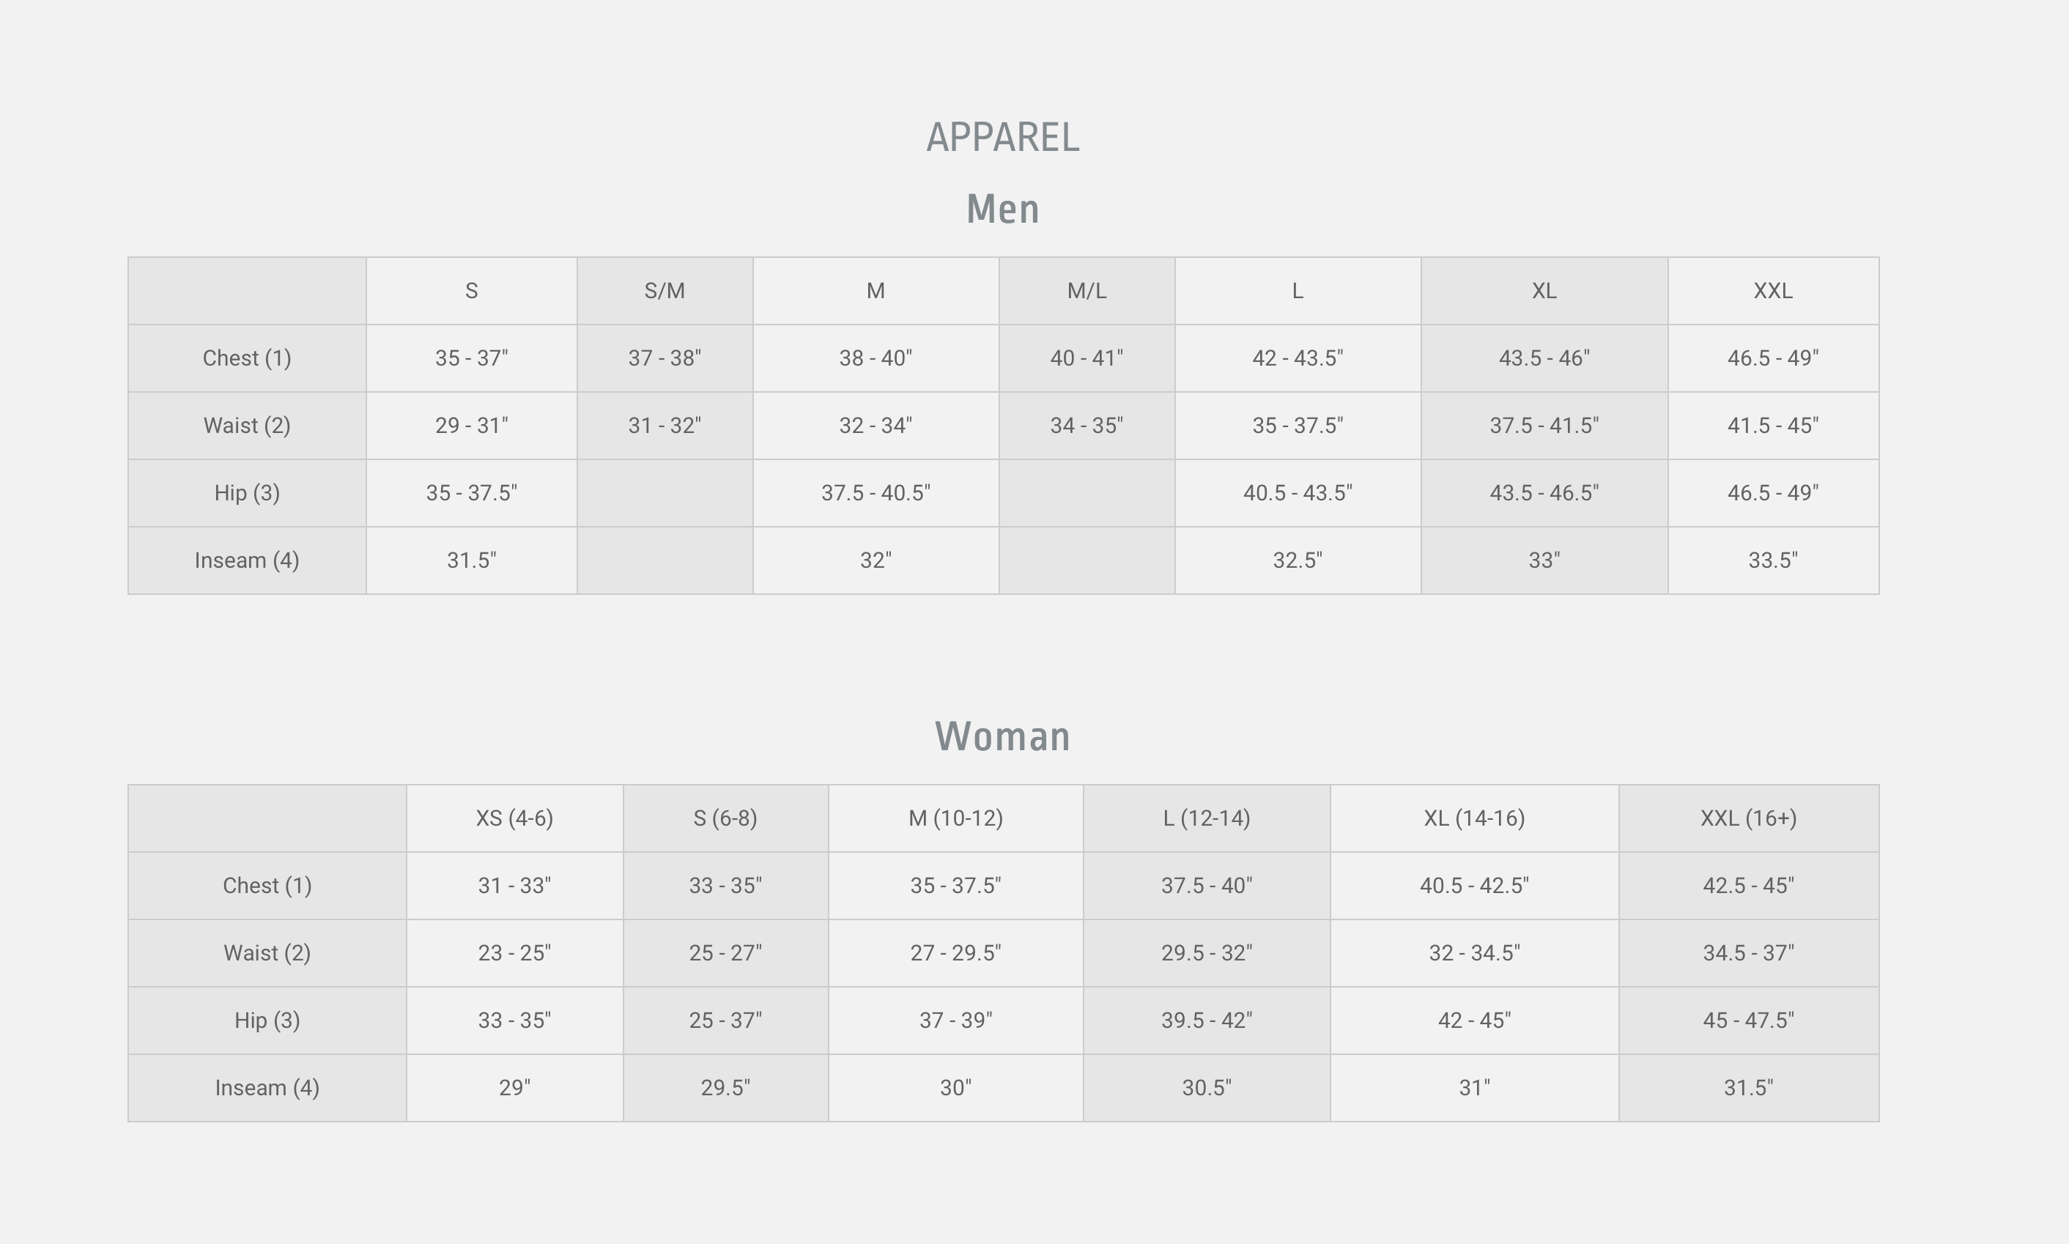Select women's chest value 40.5 - 42.5"
Screen dimensions: 2069x1244
(1475, 885)
